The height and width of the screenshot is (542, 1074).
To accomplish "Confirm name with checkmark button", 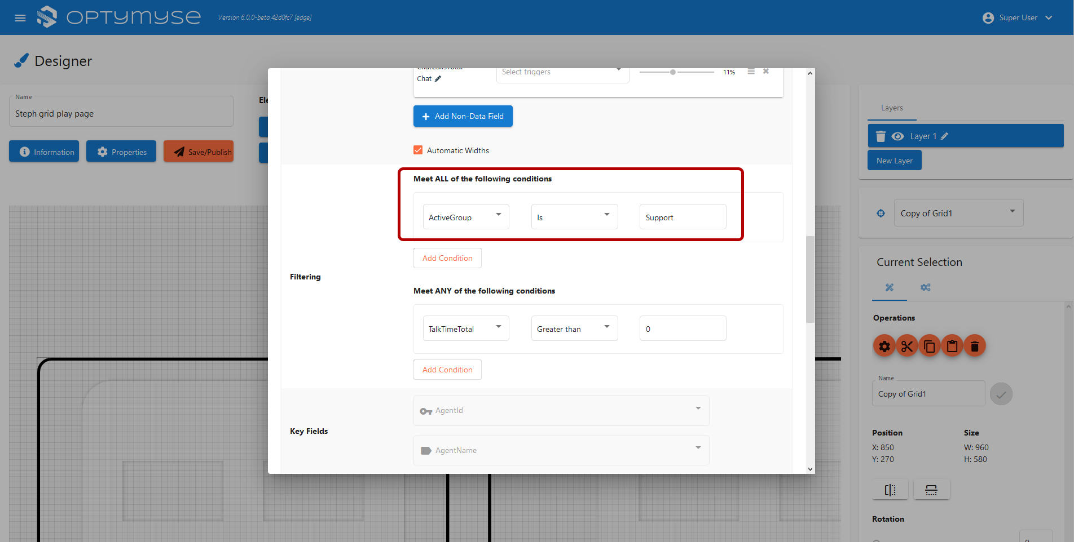I will click(x=1001, y=394).
